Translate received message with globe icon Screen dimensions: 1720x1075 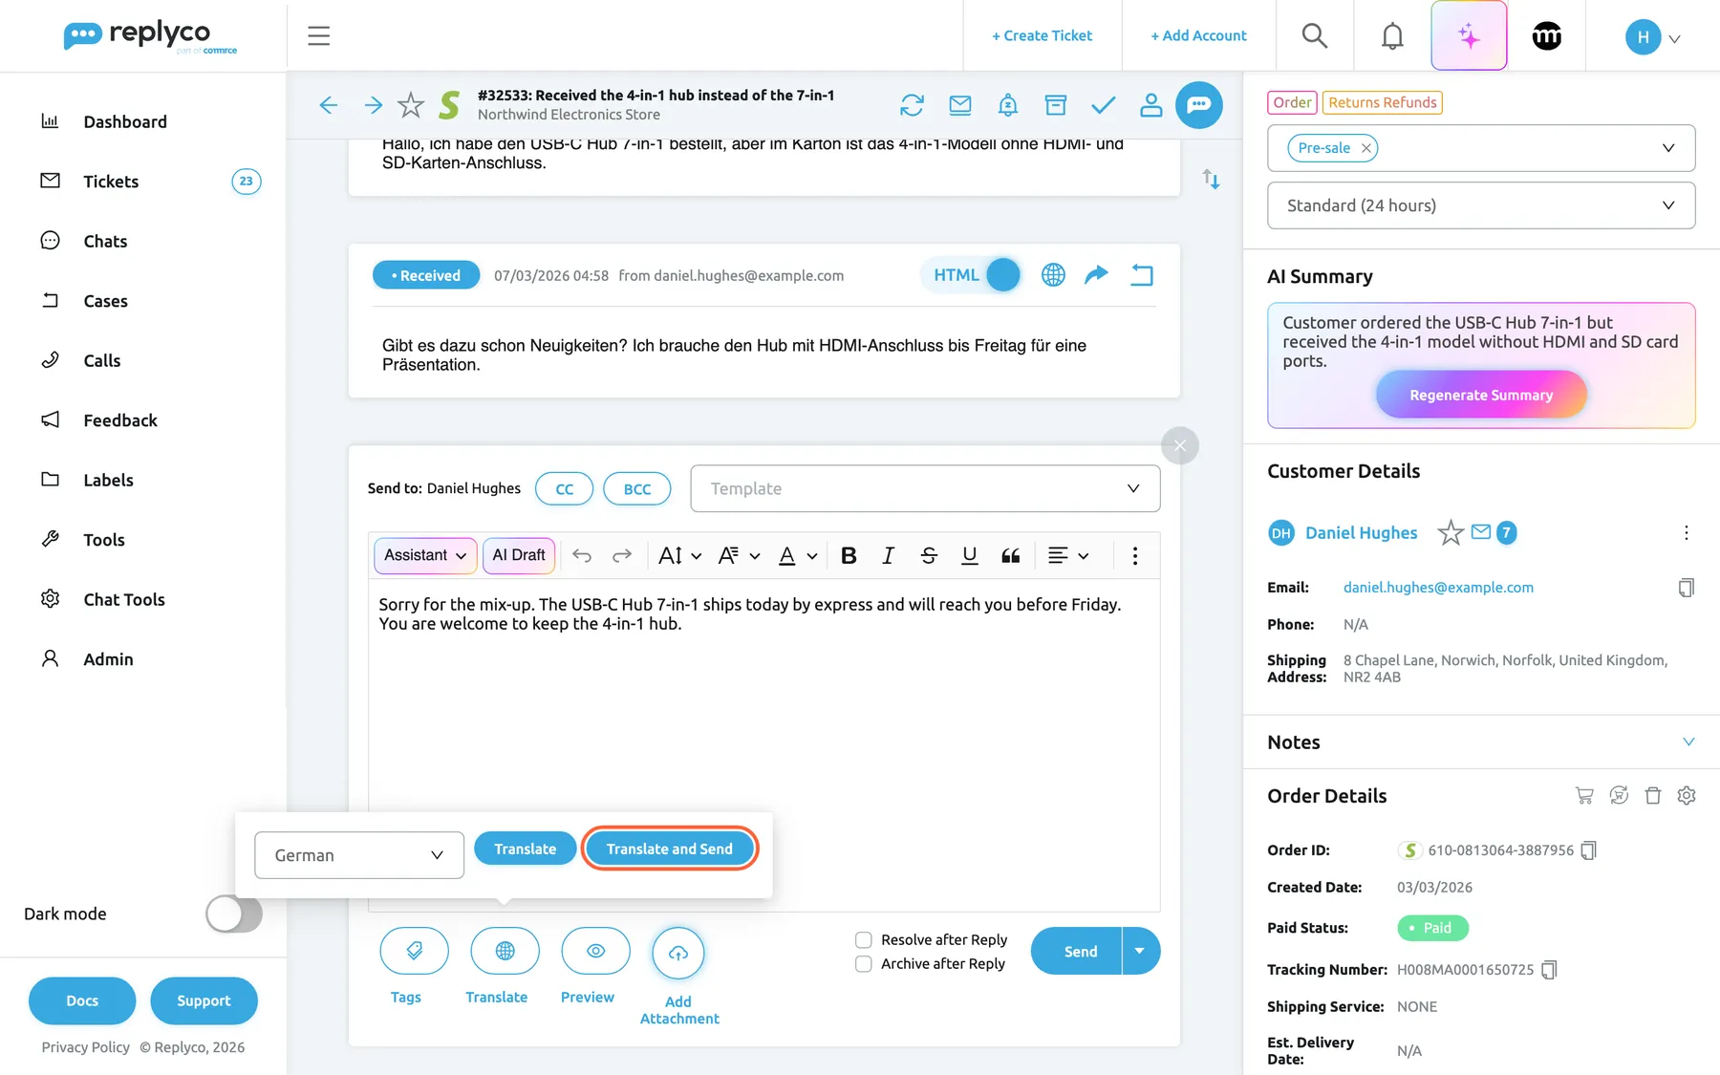[x=1053, y=275]
